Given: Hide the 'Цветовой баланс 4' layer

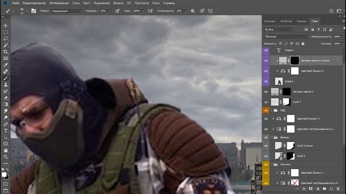Looking at the screenshot, I should [x=266, y=71].
